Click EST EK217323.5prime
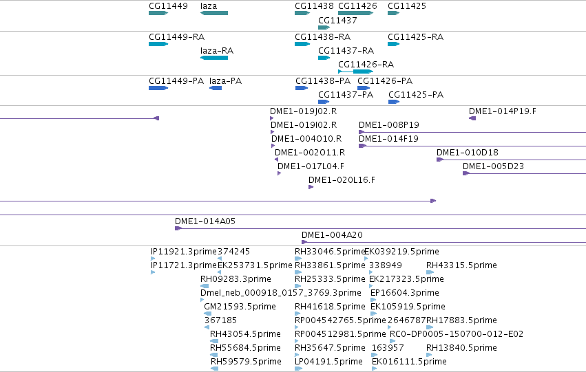This screenshot has height=372, width=586. point(406,279)
